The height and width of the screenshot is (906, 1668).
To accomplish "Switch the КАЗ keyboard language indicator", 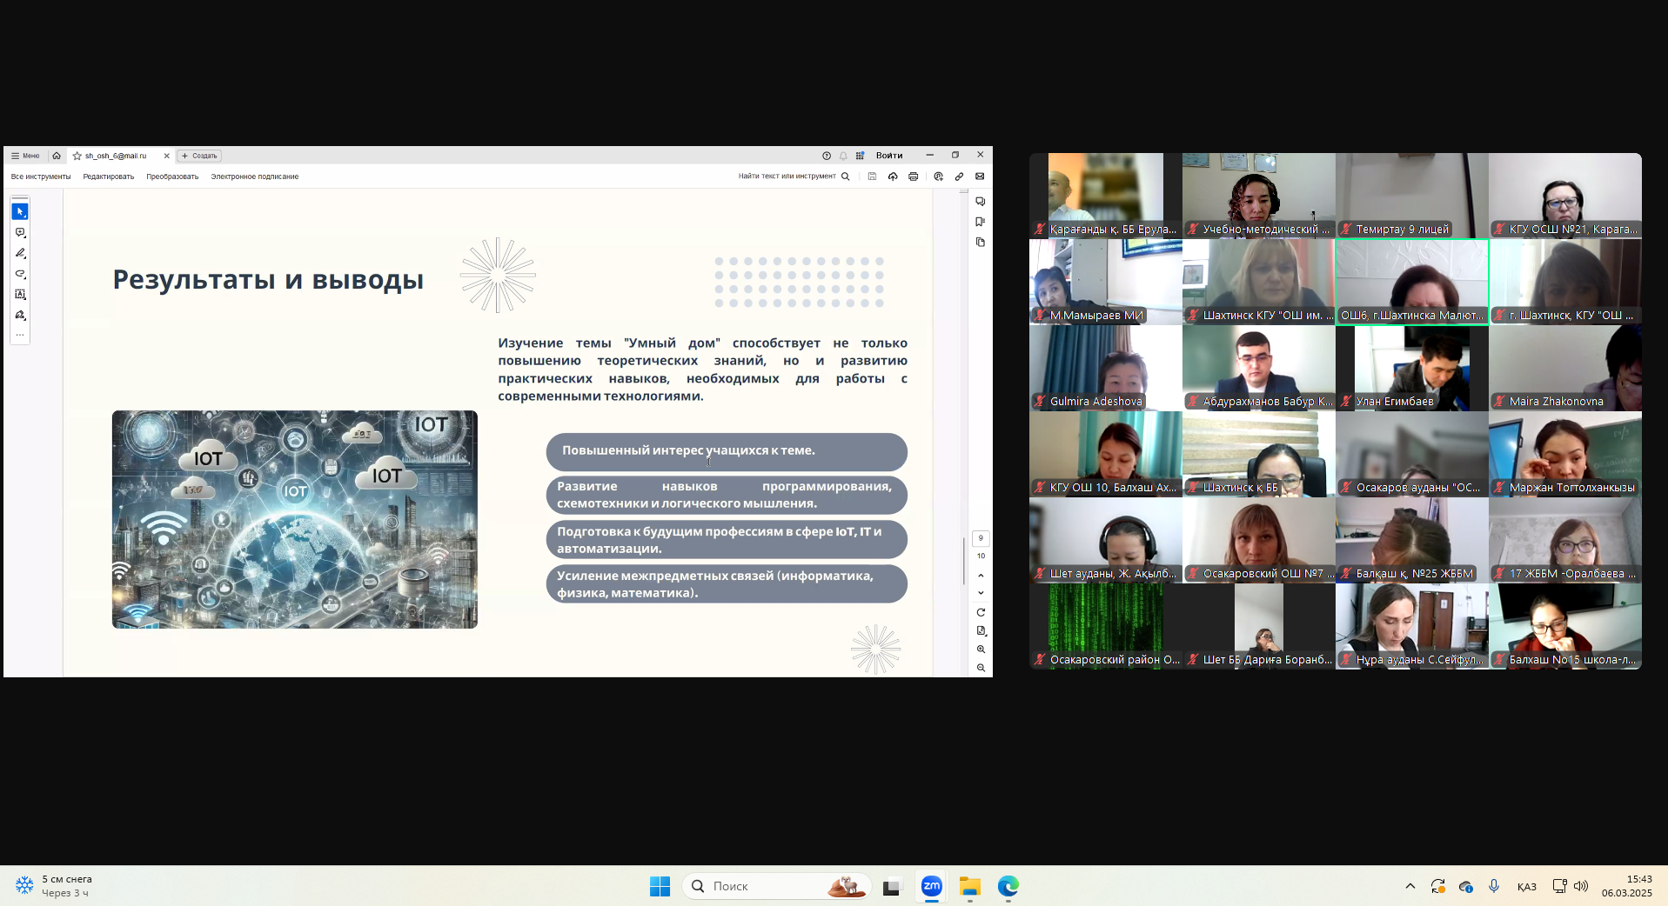I will click(1526, 887).
